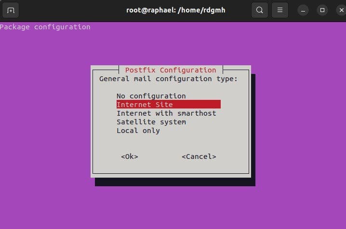Maximize the terminal window
Screen dimensions: 346x229
point(322,10)
